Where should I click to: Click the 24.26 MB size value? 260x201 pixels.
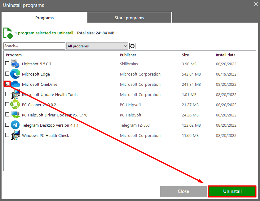pos(190,115)
